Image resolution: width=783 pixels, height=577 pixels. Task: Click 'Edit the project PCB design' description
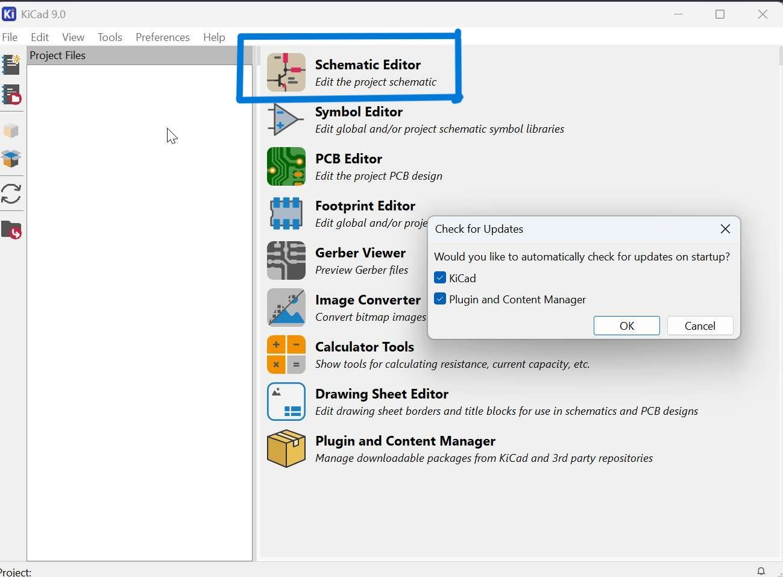(x=379, y=176)
